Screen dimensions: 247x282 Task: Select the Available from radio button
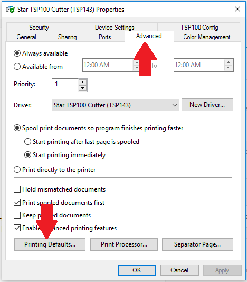(17, 67)
